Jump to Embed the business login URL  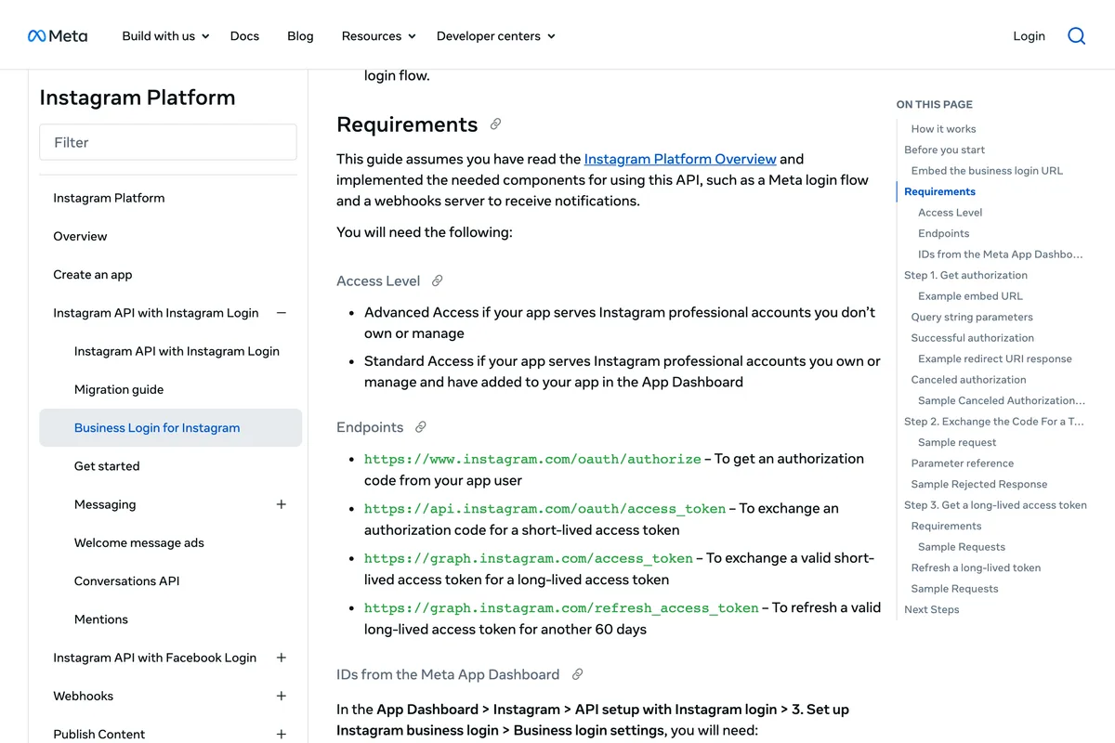tap(987, 171)
